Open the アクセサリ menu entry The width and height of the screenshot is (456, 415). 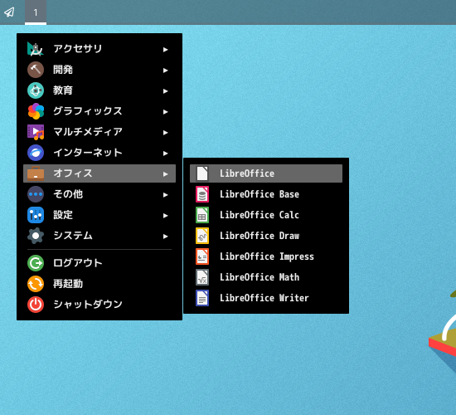click(x=99, y=49)
